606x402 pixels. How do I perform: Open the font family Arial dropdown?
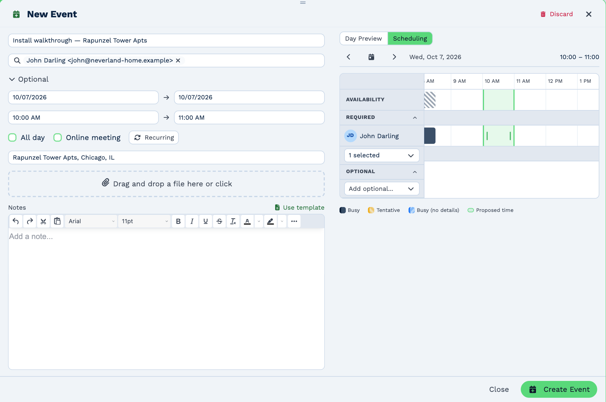[91, 221]
